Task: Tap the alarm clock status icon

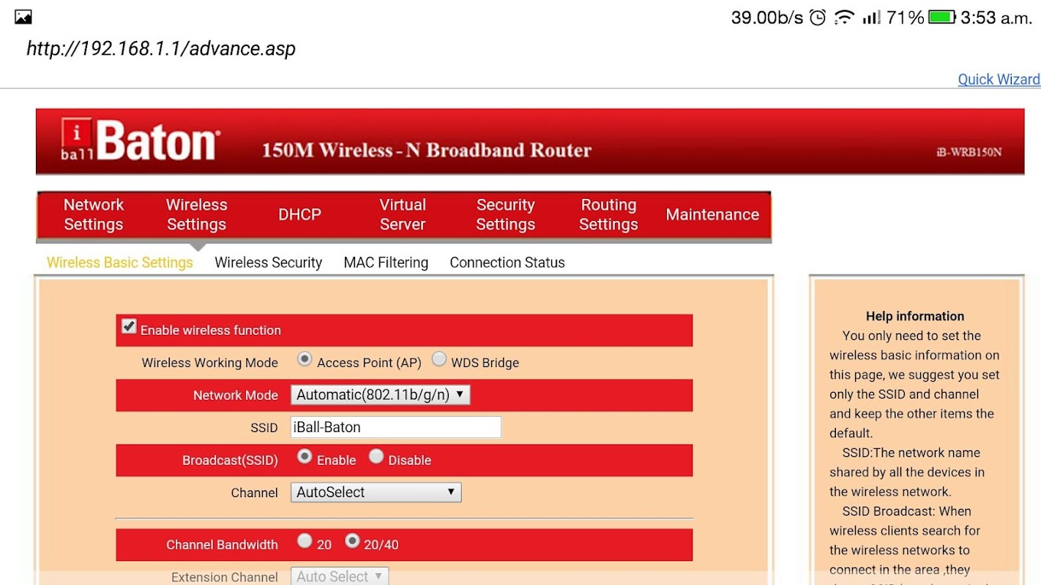Action: click(818, 18)
